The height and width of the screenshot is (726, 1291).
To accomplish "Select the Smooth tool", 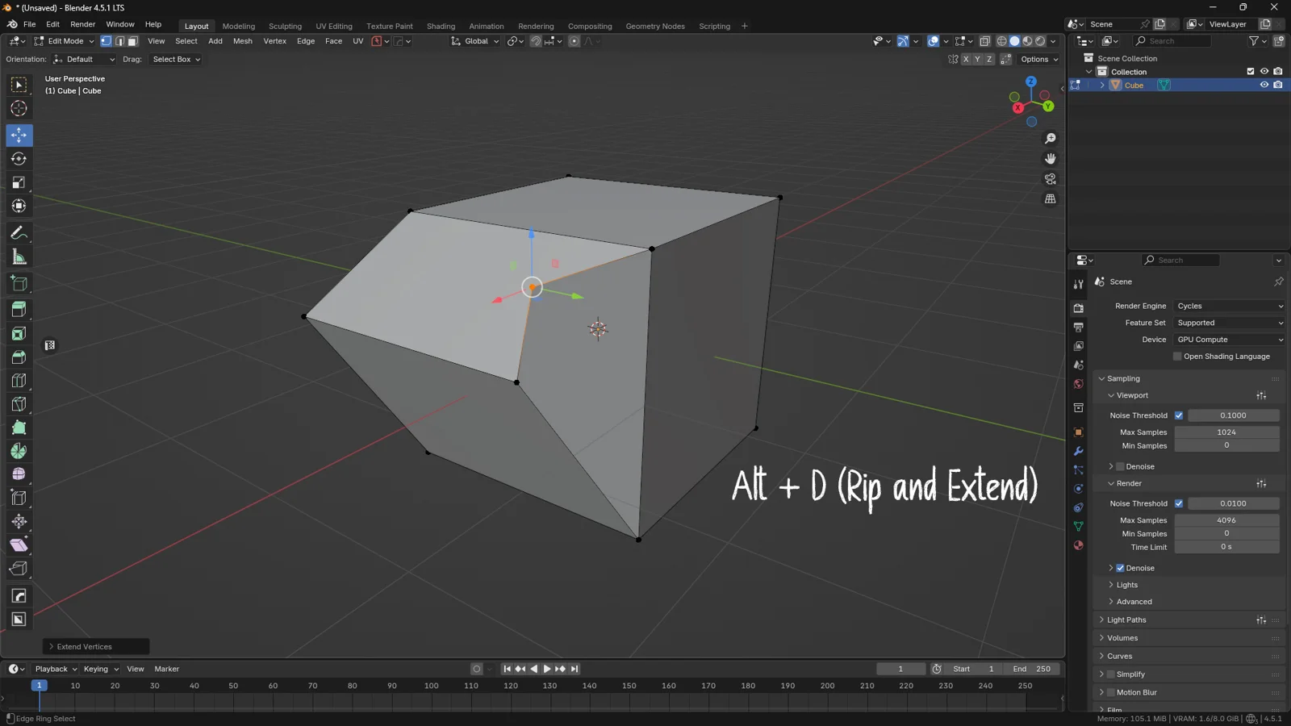I will pyautogui.click(x=19, y=474).
